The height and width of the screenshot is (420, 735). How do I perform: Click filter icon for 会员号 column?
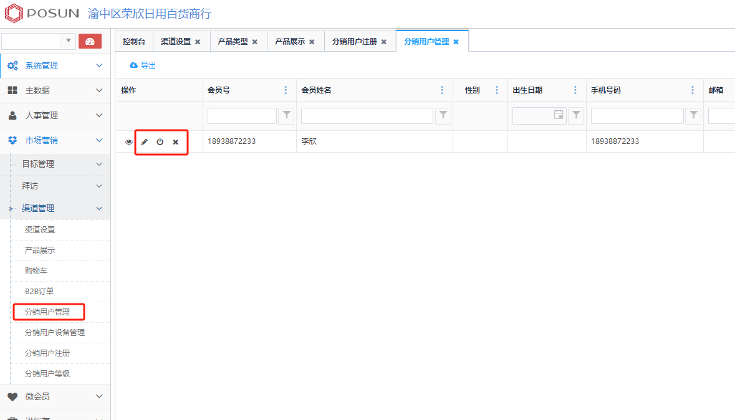click(286, 115)
